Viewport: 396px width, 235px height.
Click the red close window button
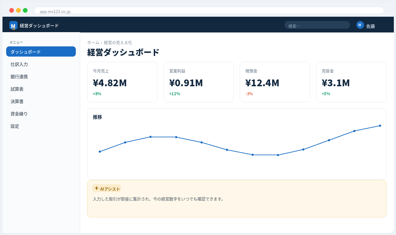pos(11,10)
